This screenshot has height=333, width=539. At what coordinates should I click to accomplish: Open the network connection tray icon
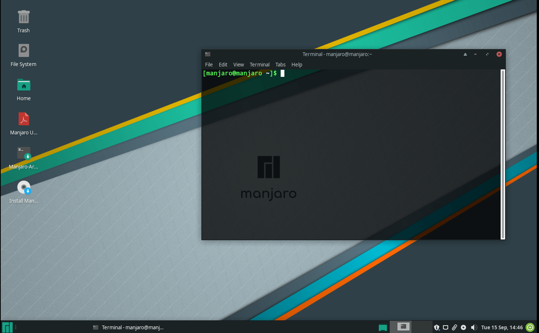pyautogui.click(x=446, y=327)
